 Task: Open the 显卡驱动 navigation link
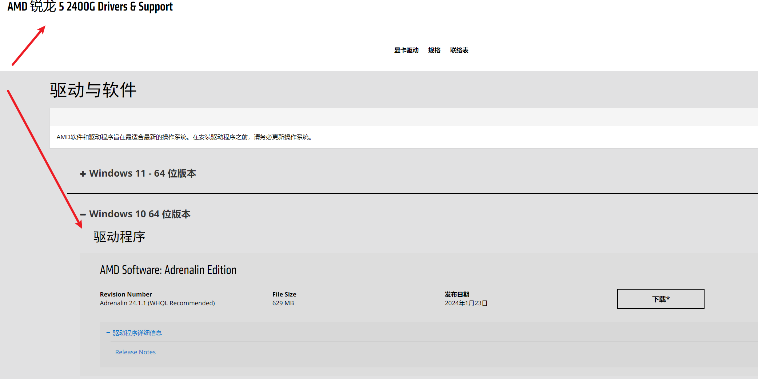tap(406, 50)
